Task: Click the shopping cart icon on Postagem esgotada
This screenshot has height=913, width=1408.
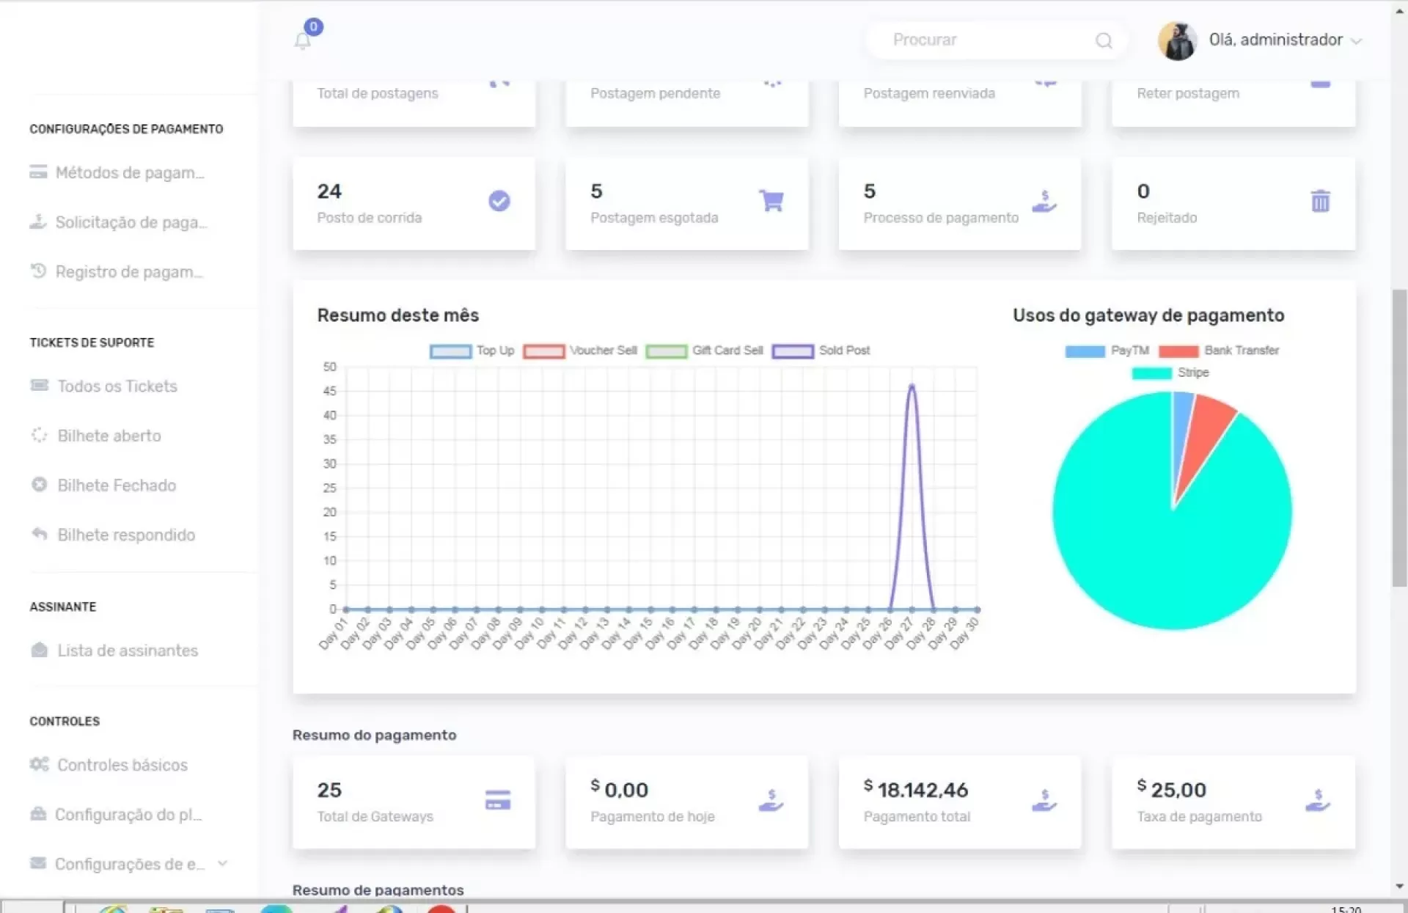Action: [771, 200]
